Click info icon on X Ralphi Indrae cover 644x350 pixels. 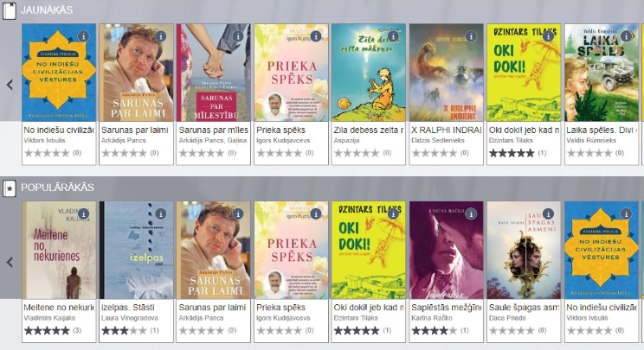[x=471, y=36]
